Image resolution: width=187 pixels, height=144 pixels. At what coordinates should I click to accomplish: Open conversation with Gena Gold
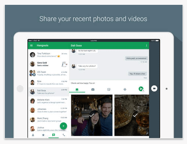pyautogui.click(x=49, y=64)
